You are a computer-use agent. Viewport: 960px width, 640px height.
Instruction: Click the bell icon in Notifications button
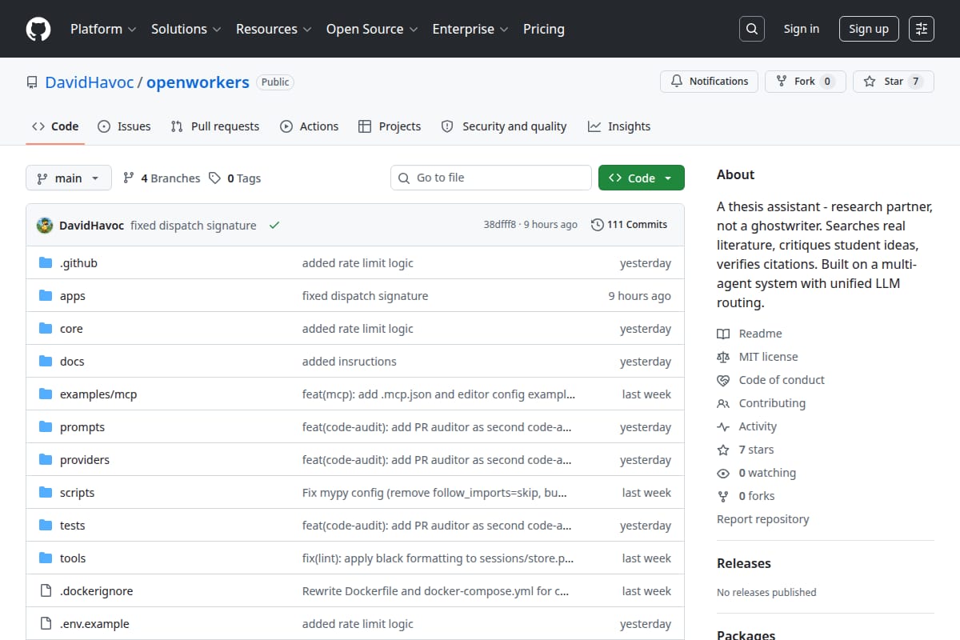[677, 82]
